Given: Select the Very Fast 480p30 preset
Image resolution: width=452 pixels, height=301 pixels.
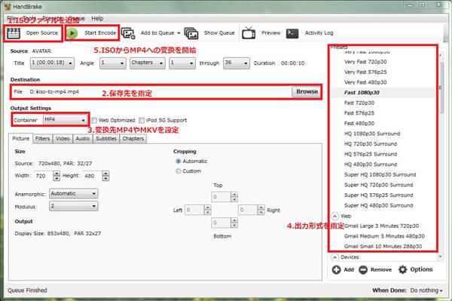Looking at the screenshot, I should point(365,82).
